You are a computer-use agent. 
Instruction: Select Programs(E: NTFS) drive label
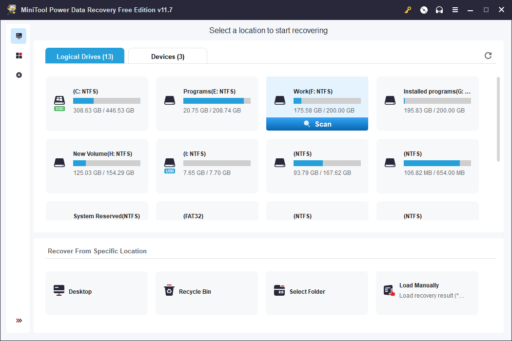point(209,92)
